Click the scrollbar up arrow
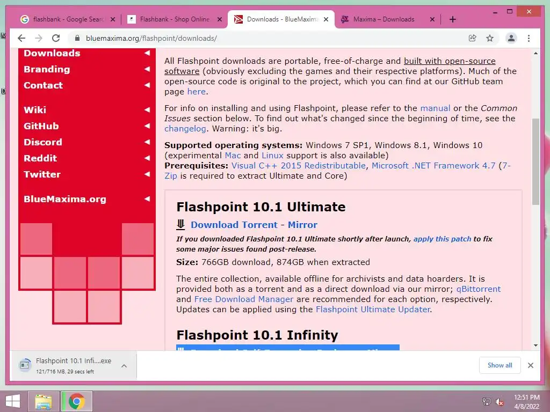 point(535,53)
